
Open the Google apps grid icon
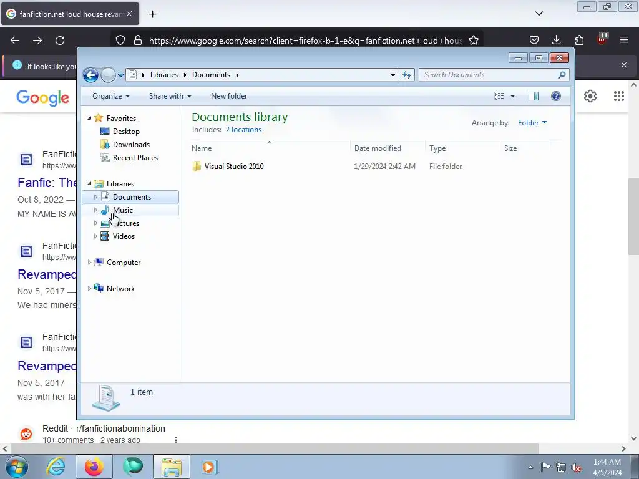pos(618,95)
